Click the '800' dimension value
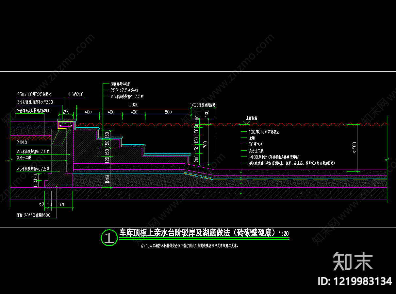The width and height of the screenshot is (396, 294). tap(168, 112)
